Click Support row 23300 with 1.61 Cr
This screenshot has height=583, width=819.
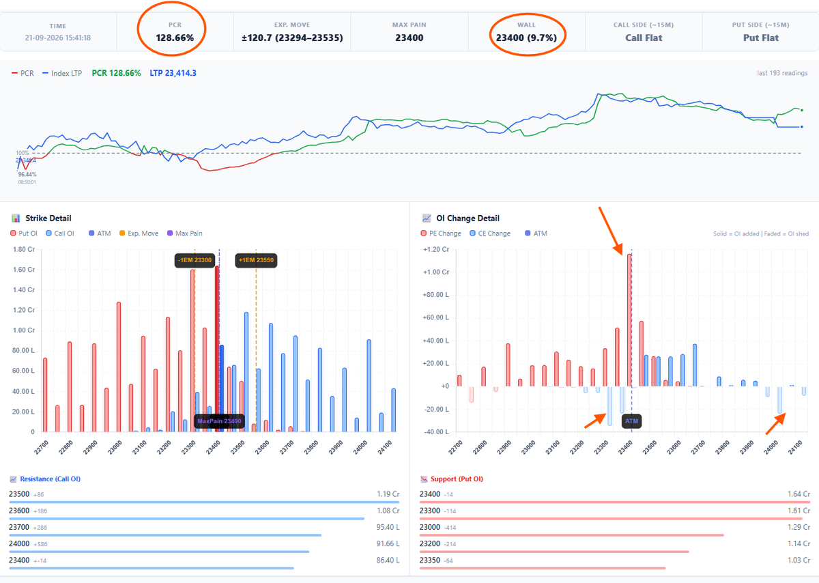click(615, 513)
